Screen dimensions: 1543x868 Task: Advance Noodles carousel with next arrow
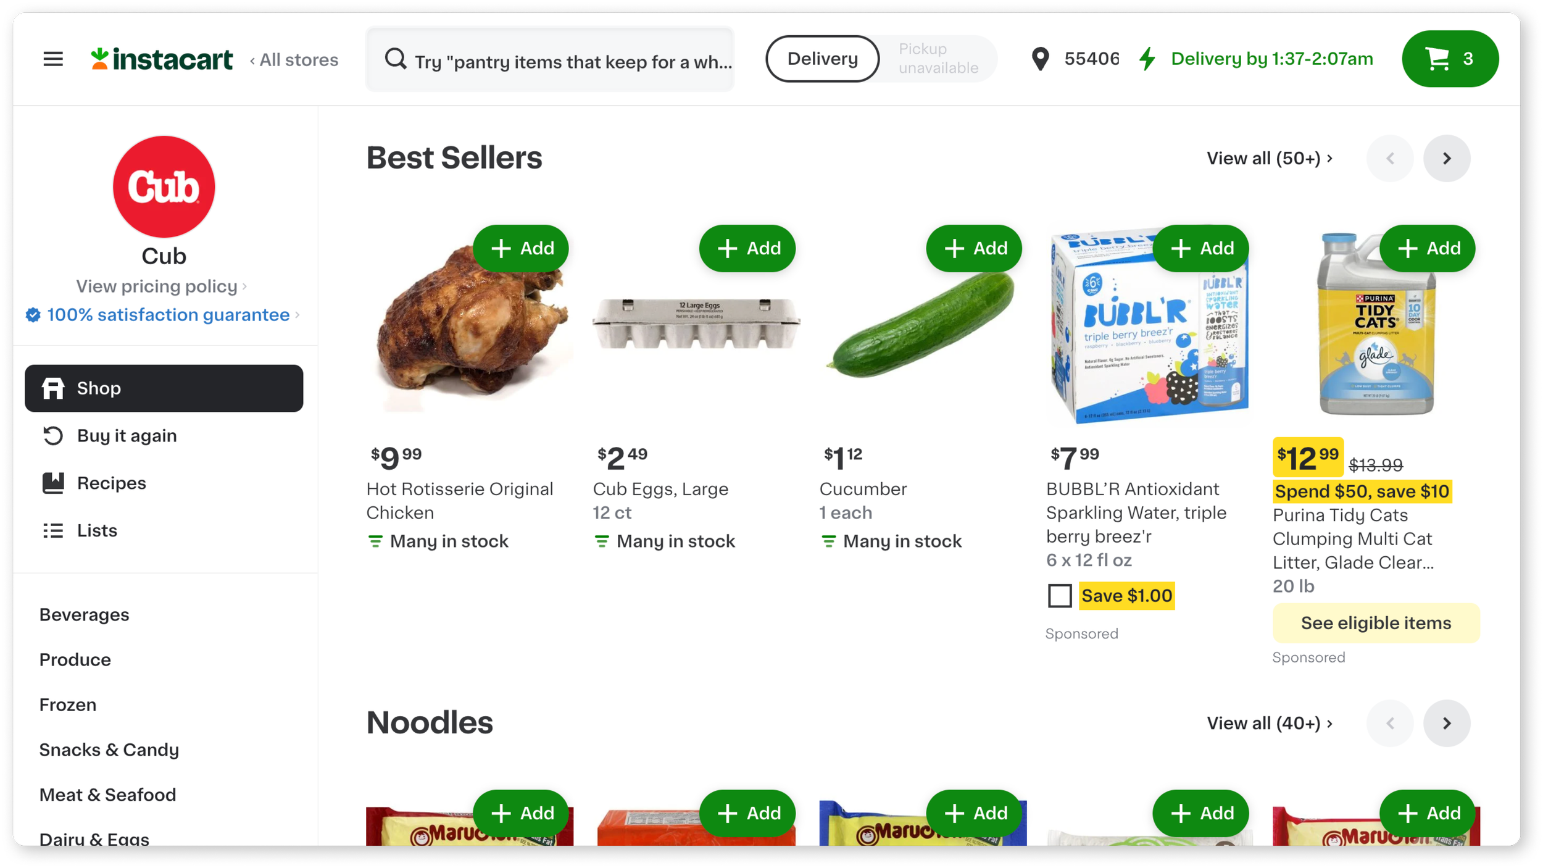[x=1447, y=724]
